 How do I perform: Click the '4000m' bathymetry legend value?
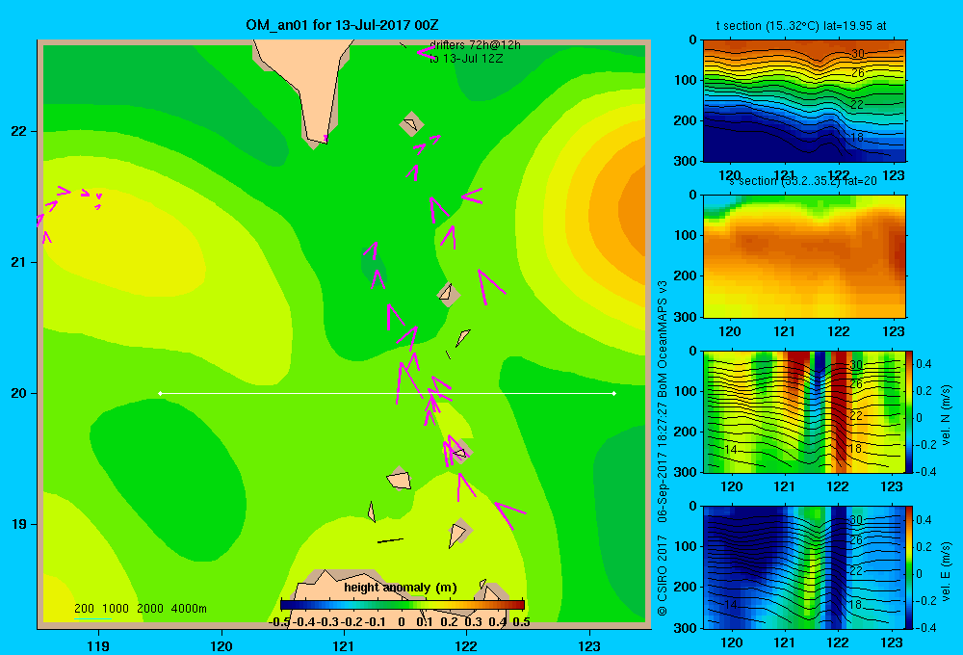(189, 609)
